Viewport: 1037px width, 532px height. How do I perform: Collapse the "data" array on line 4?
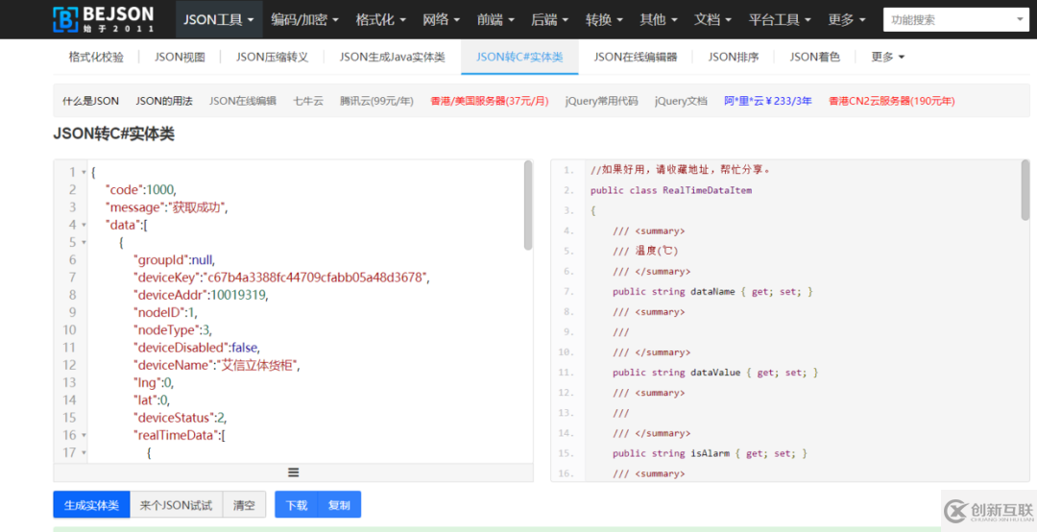click(x=84, y=225)
